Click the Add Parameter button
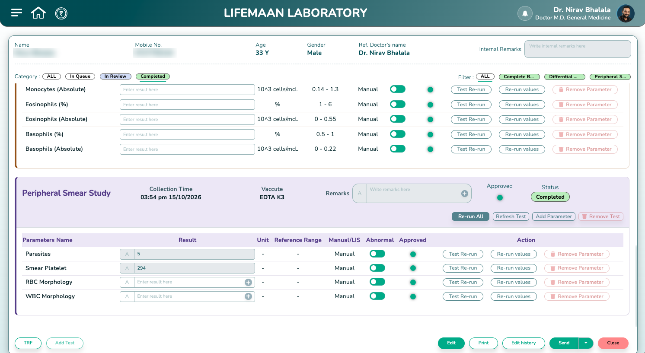Image resolution: width=645 pixels, height=353 pixels. point(554,216)
